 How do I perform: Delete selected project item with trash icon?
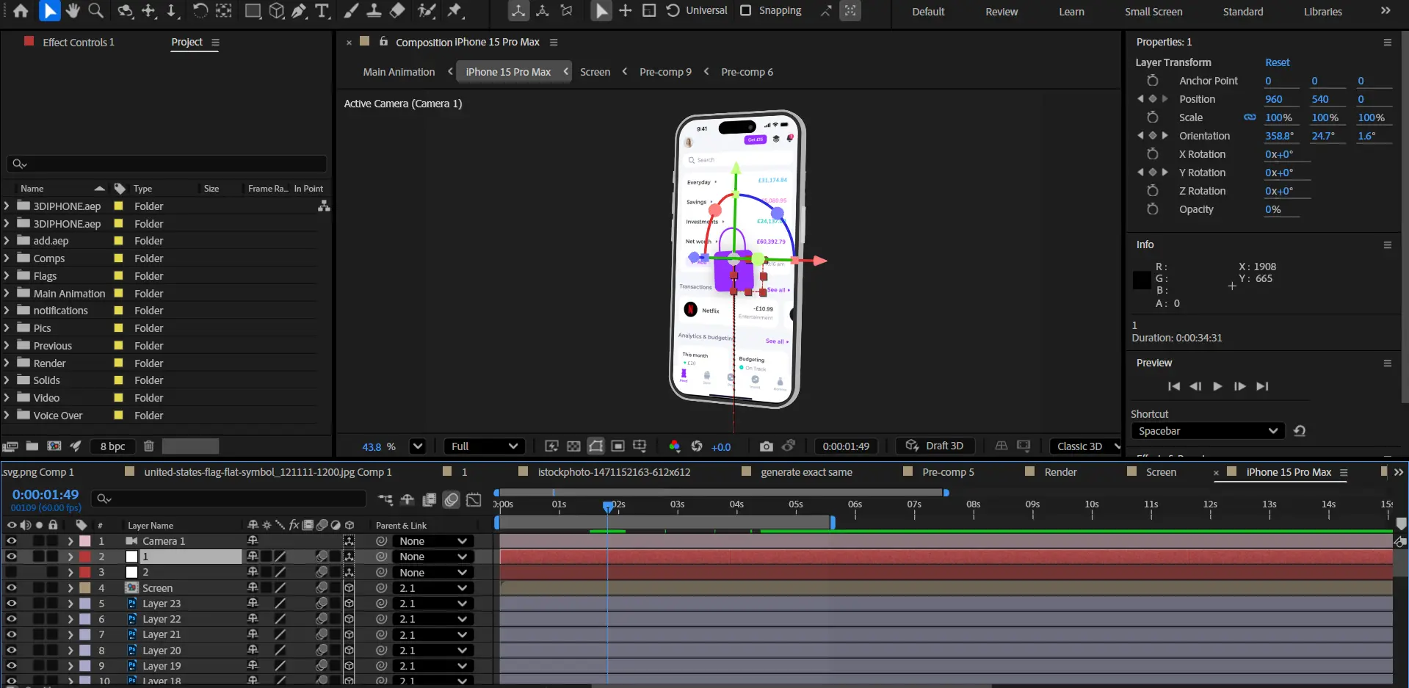pyautogui.click(x=148, y=446)
